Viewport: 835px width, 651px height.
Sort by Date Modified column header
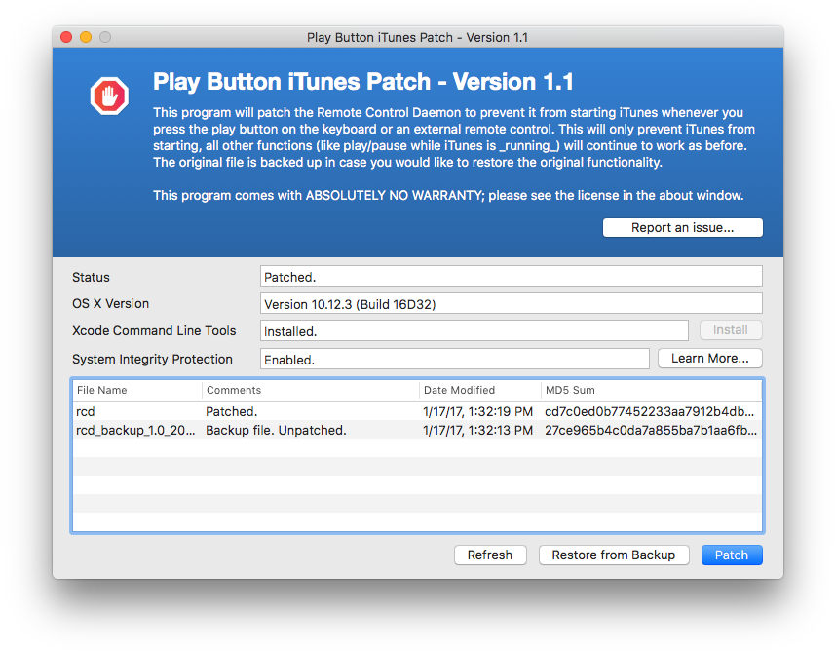[x=479, y=390]
